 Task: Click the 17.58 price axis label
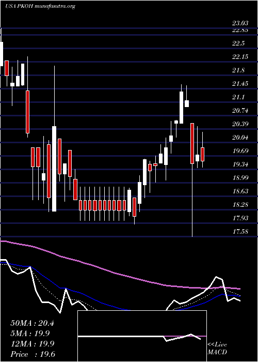[240, 231]
